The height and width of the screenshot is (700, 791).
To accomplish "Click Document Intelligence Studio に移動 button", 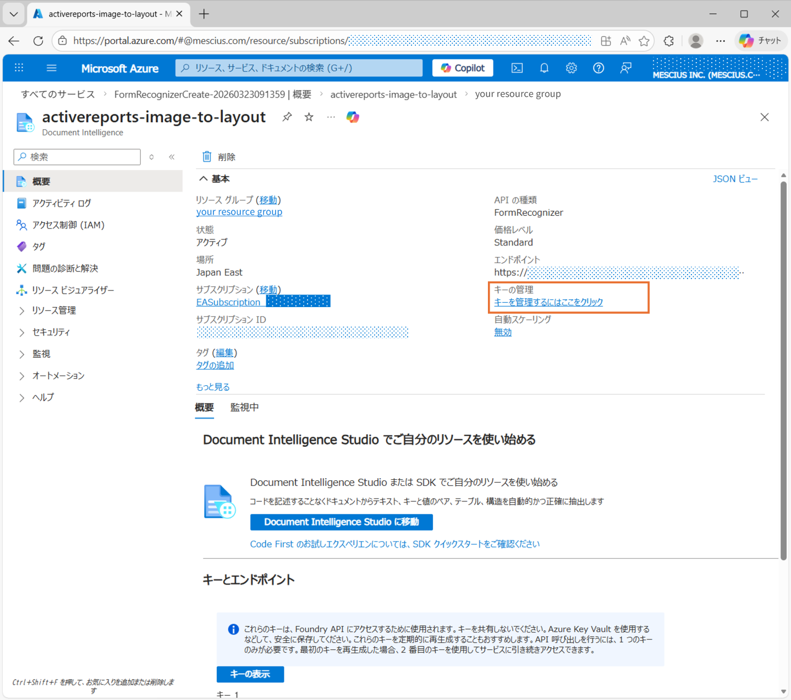I will point(342,522).
